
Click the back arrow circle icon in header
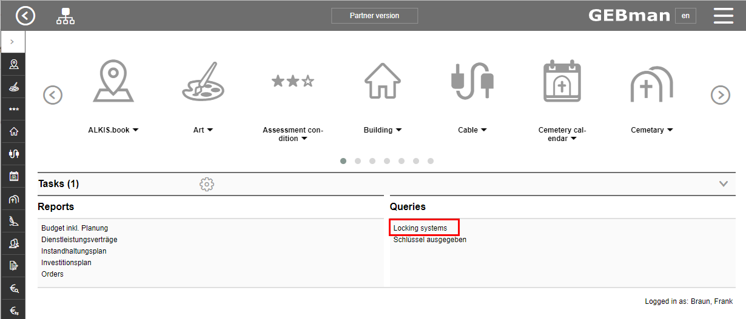point(25,16)
